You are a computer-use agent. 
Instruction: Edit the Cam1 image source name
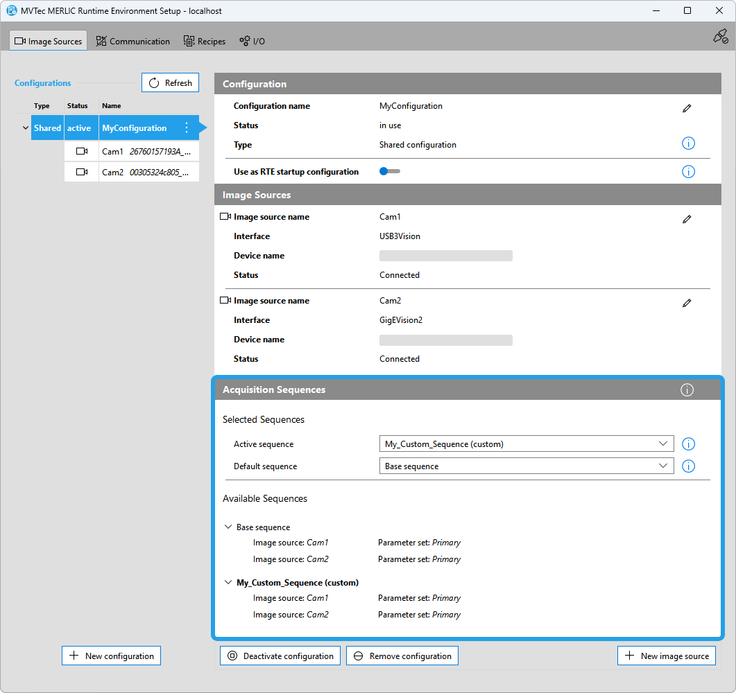(687, 219)
